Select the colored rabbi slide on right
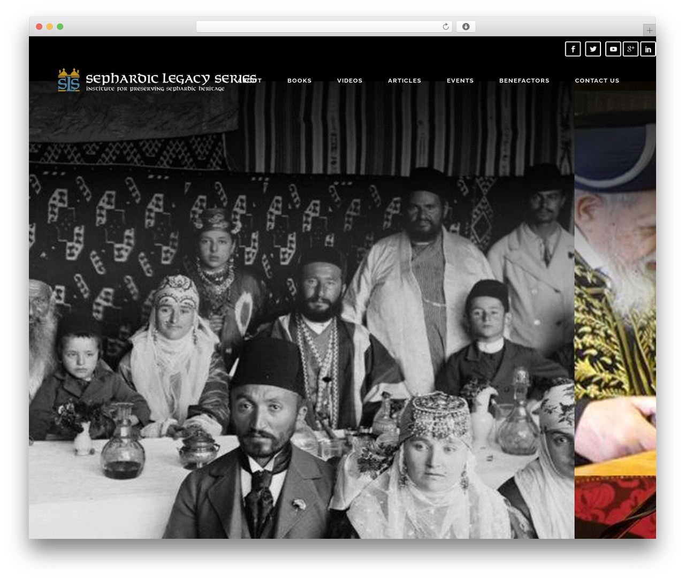The width and height of the screenshot is (685, 580). pyautogui.click(x=615, y=310)
